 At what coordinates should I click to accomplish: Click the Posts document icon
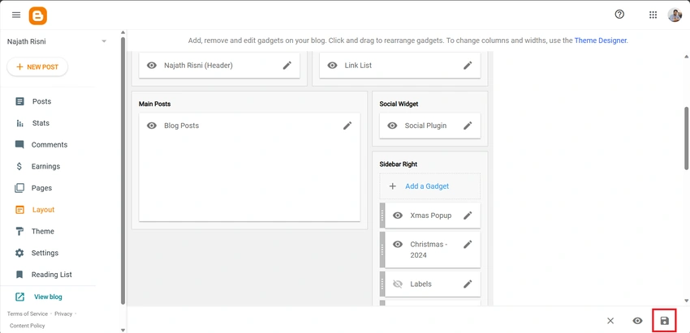(x=19, y=101)
